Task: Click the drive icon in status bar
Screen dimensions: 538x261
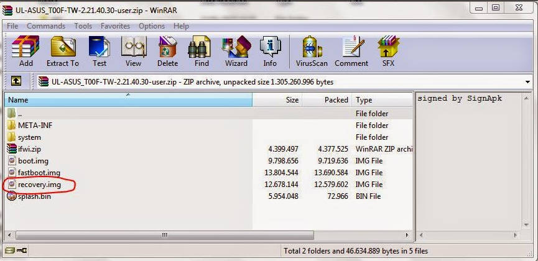Action: 10,250
